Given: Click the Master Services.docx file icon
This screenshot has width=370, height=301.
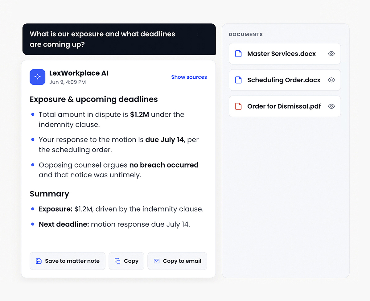Looking at the screenshot, I should (x=238, y=54).
